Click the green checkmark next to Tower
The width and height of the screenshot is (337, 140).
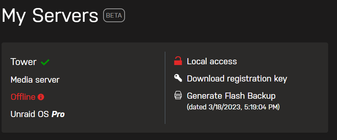click(45, 62)
